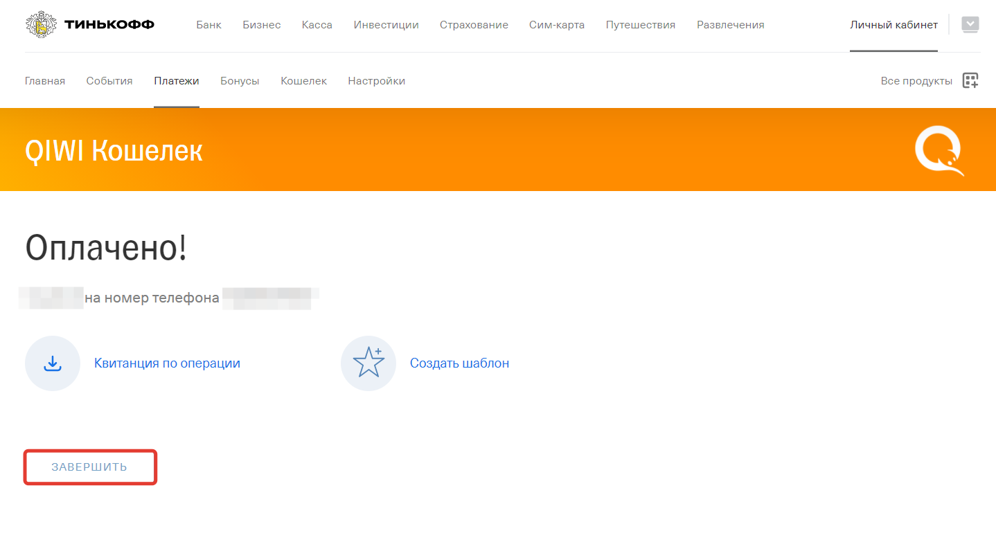Click the ЗАВЕРШИТЬ button
This screenshot has width=996, height=542.
click(x=90, y=467)
